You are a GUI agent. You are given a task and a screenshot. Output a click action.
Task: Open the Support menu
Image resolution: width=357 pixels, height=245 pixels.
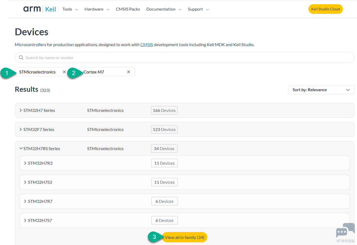pyautogui.click(x=198, y=9)
